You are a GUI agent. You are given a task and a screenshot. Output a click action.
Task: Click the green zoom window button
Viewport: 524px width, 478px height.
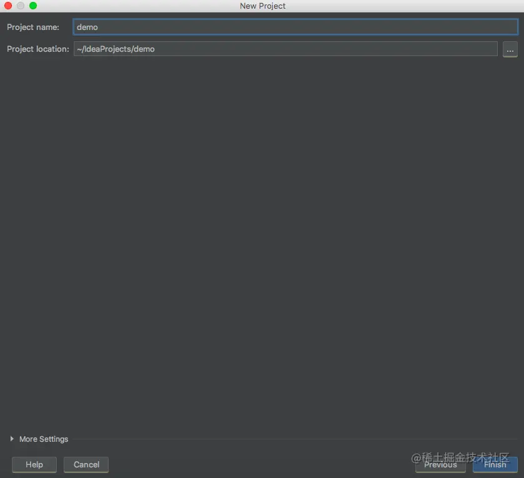click(33, 6)
